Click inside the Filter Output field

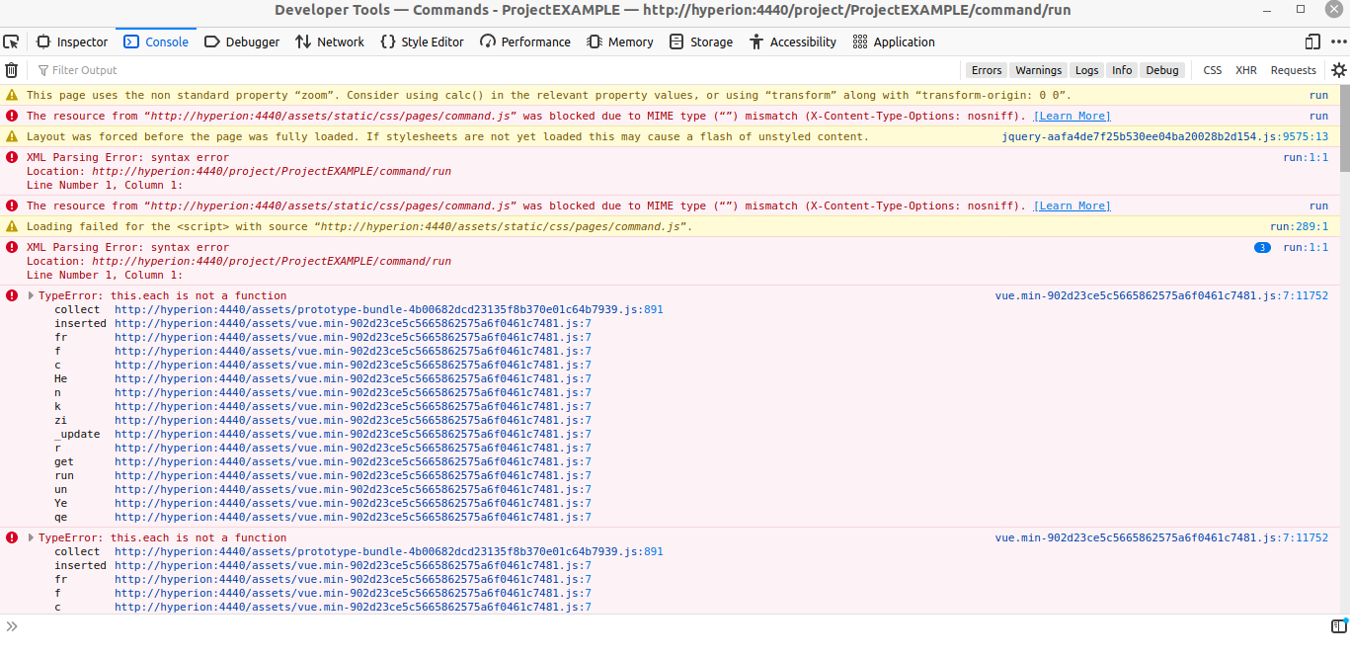tap(198, 69)
